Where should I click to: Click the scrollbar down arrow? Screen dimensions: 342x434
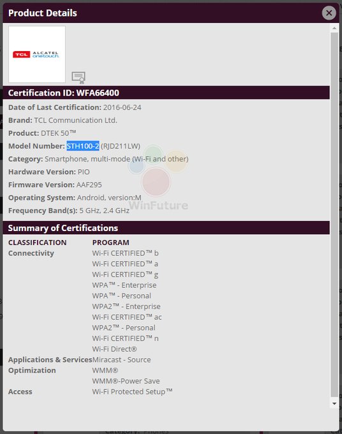(334, 403)
